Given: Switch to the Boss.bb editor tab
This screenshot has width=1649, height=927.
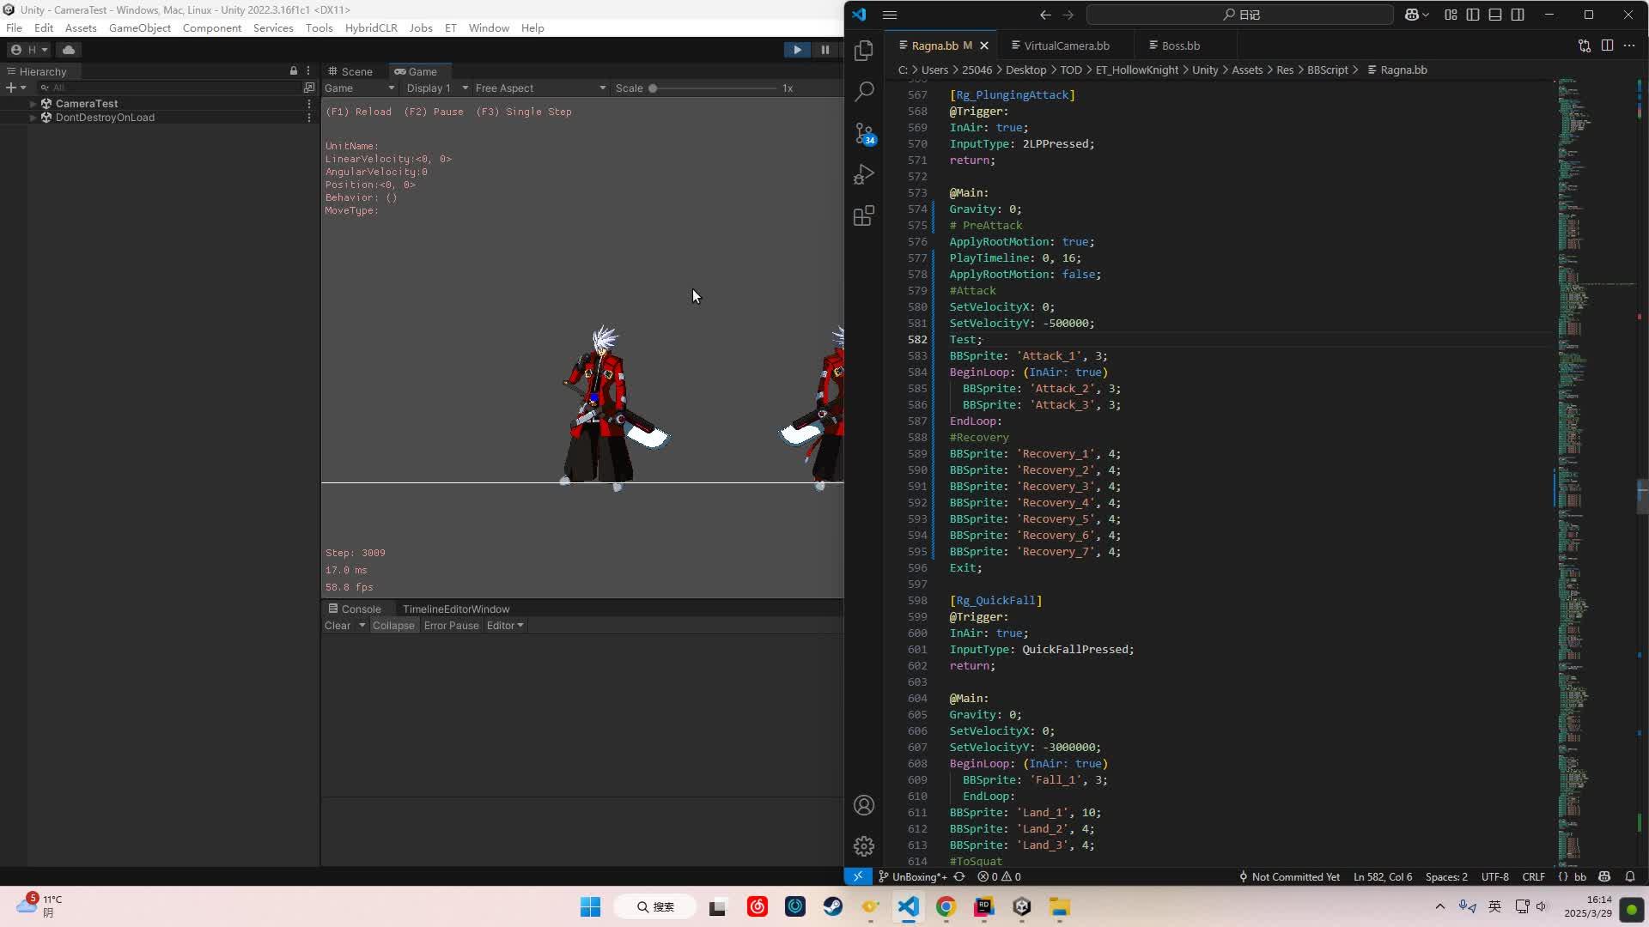Looking at the screenshot, I should point(1180,45).
